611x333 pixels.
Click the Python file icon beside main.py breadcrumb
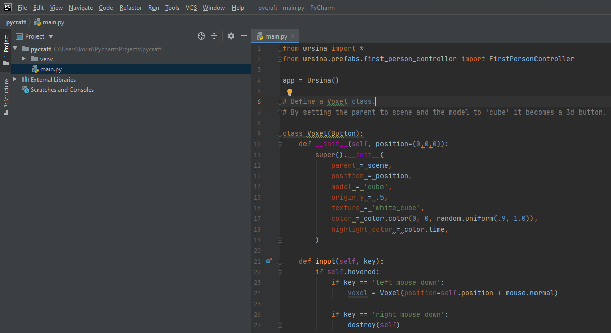(x=36, y=22)
